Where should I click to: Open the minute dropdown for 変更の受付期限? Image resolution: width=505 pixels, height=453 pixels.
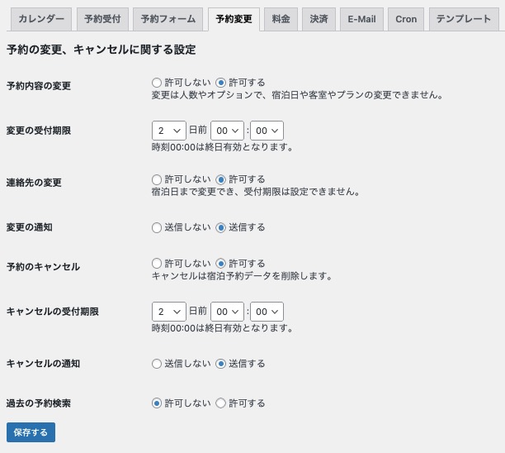pos(267,131)
